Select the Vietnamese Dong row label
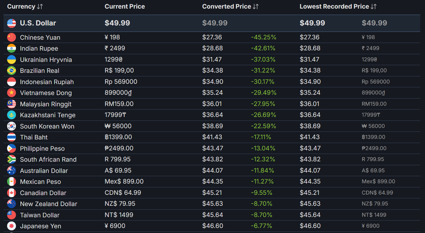 (x=46, y=93)
